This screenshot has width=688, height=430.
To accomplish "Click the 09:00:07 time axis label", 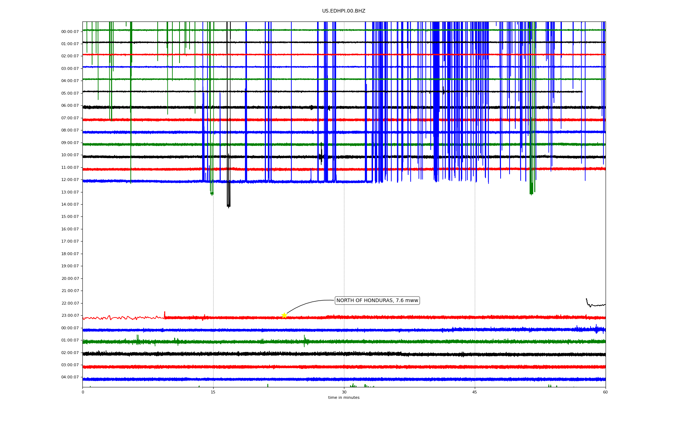I will point(70,143).
